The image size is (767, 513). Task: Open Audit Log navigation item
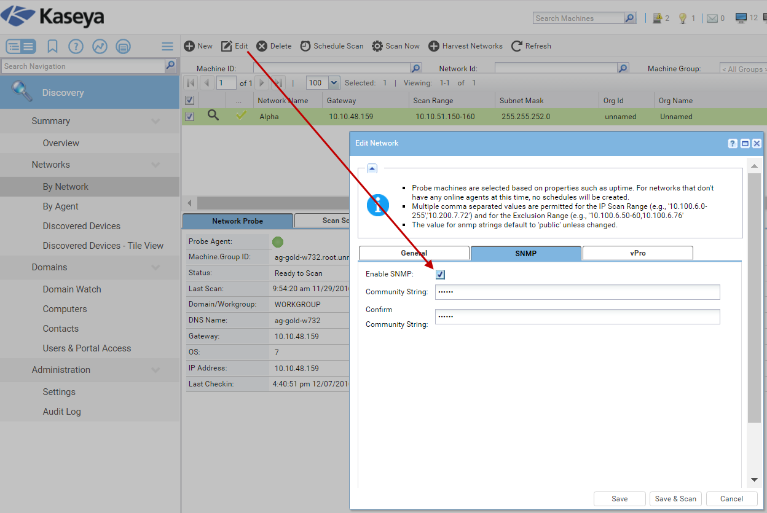(x=61, y=412)
